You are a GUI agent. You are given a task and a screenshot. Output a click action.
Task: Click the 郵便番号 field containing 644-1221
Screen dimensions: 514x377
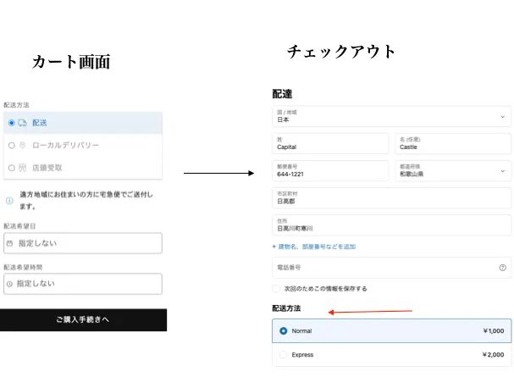coord(330,170)
